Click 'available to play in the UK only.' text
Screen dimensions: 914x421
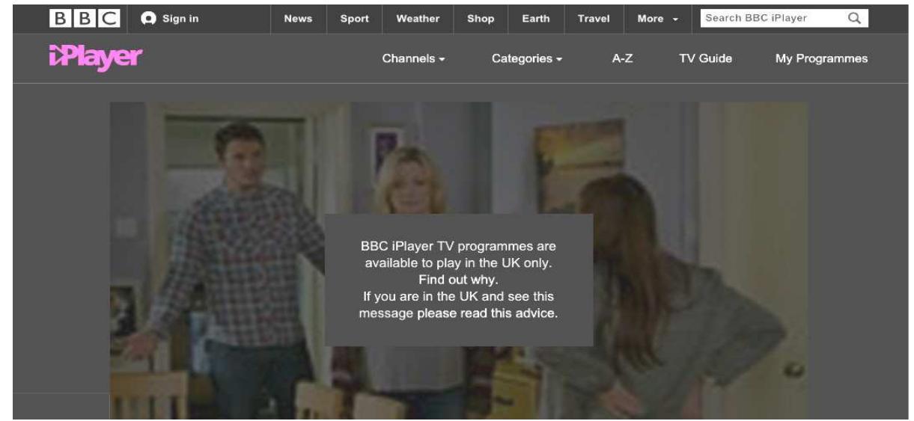click(x=458, y=263)
